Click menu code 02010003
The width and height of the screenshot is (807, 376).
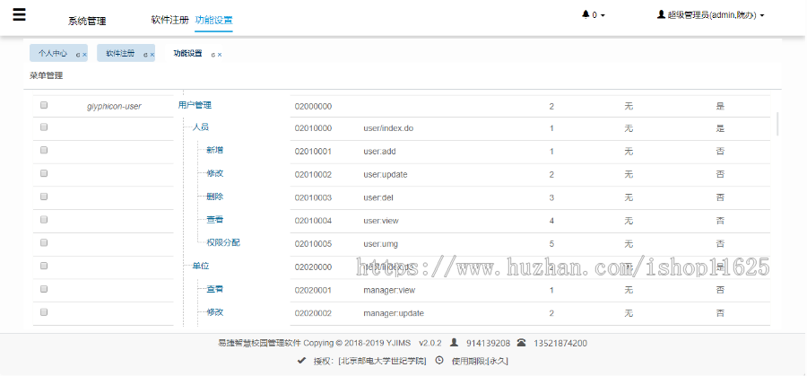click(313, 197)
